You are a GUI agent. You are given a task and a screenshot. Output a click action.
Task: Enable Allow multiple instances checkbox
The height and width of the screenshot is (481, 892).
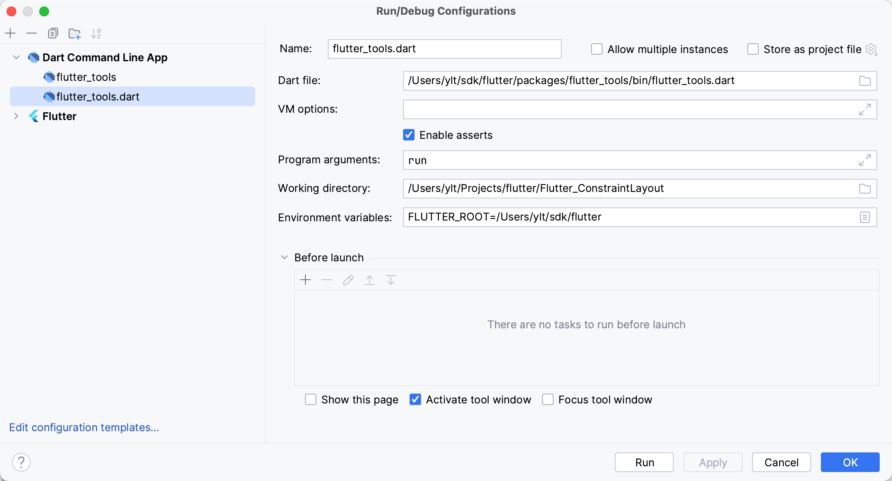597,49
